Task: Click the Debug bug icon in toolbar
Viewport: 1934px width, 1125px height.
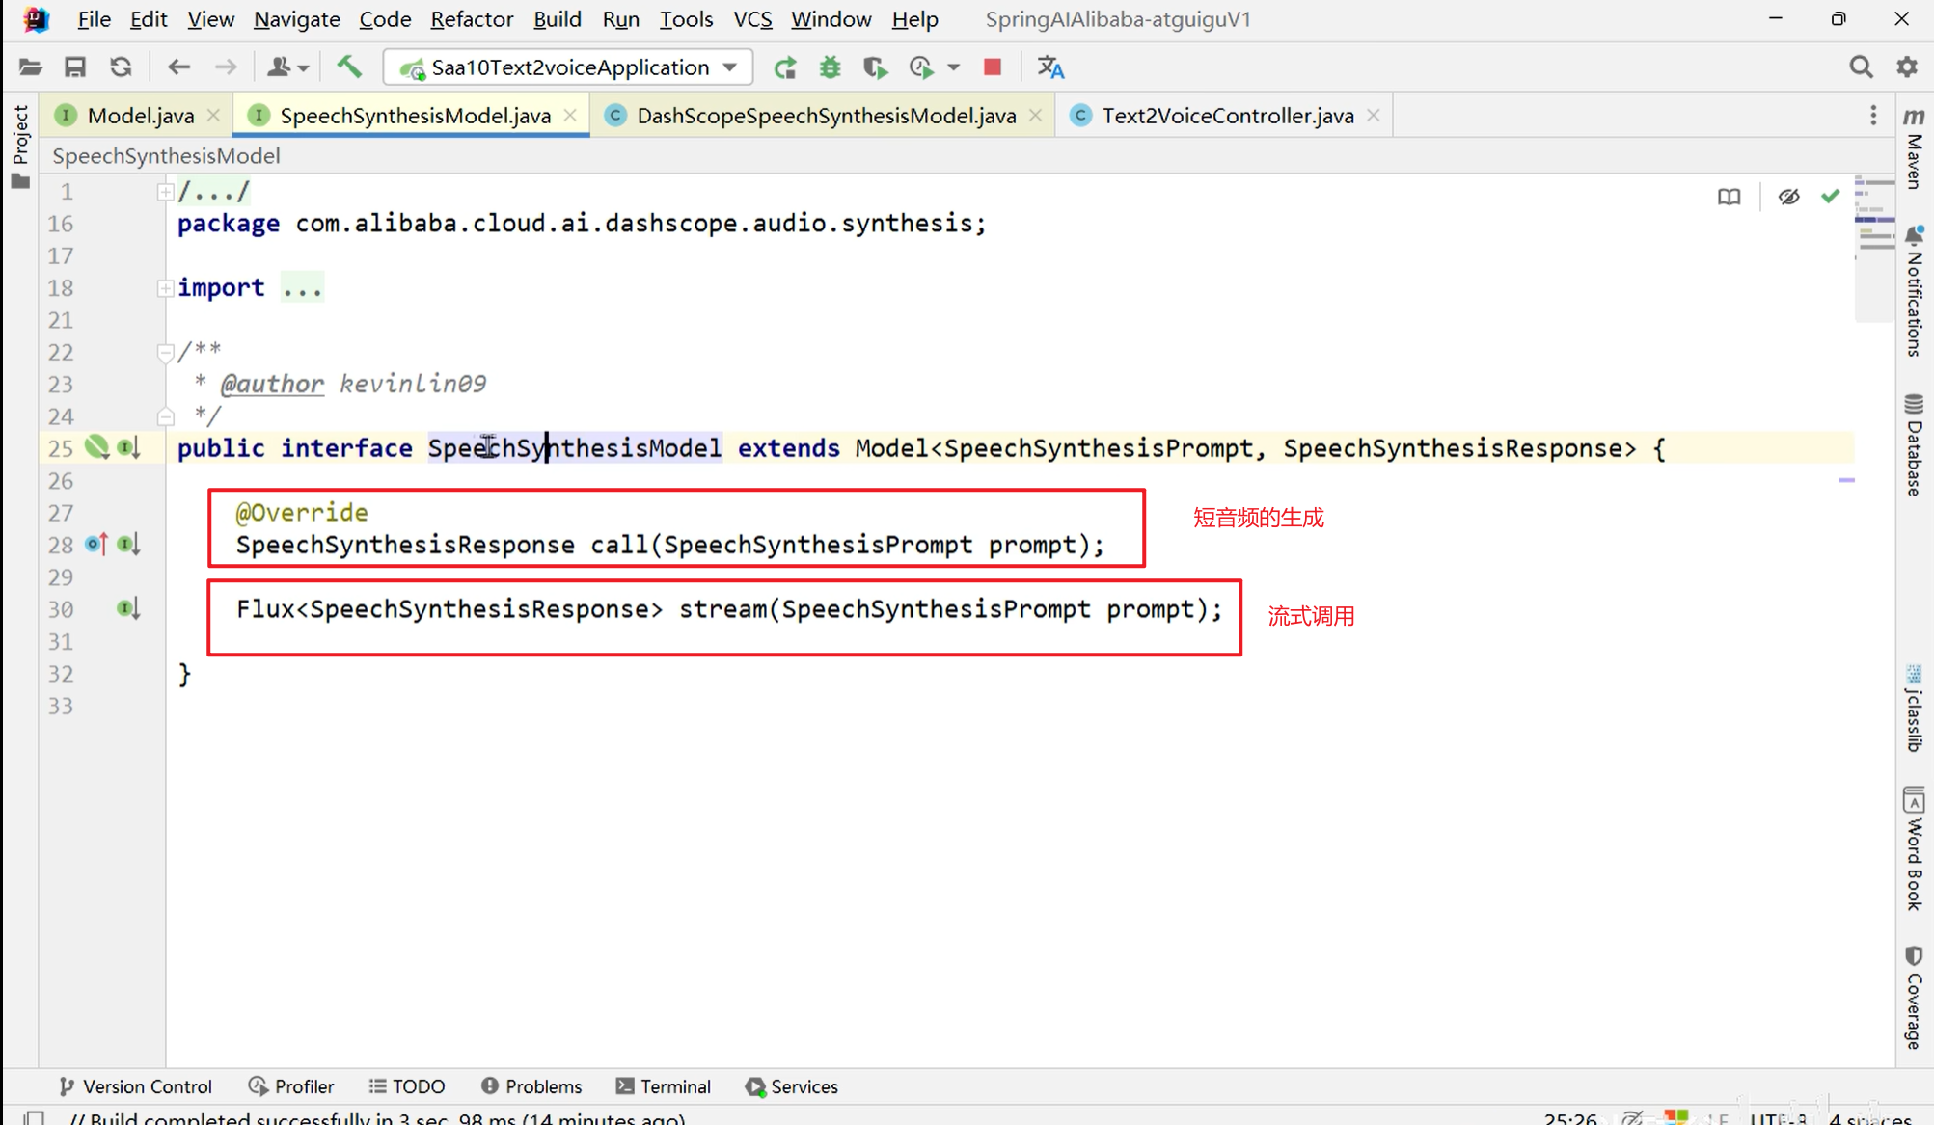Action: (x=830, y=67)
